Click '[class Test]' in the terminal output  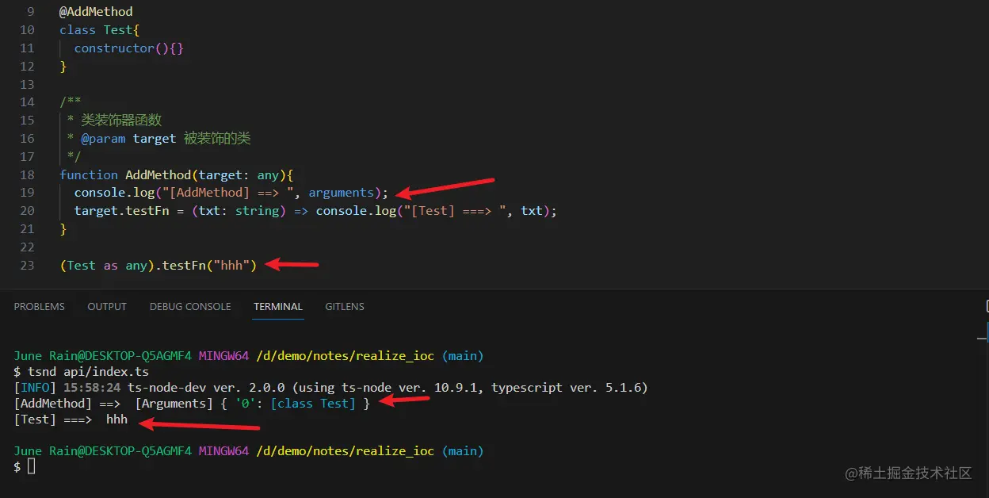[x=313, y=404]
